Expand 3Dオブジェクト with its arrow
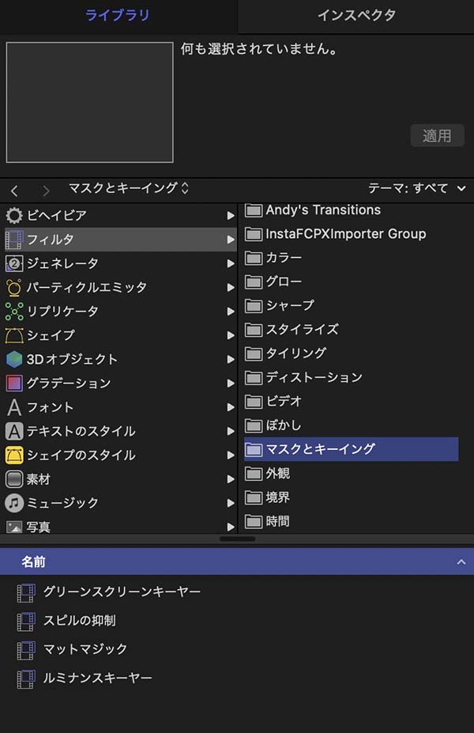This screenshot has height=733, width=474. [x=230, y=360]
